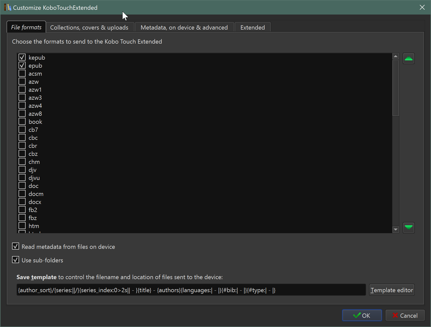This screenshot has height=327, width=431.
Task: Move selected format up with green arrow
Action: point(408,58)
